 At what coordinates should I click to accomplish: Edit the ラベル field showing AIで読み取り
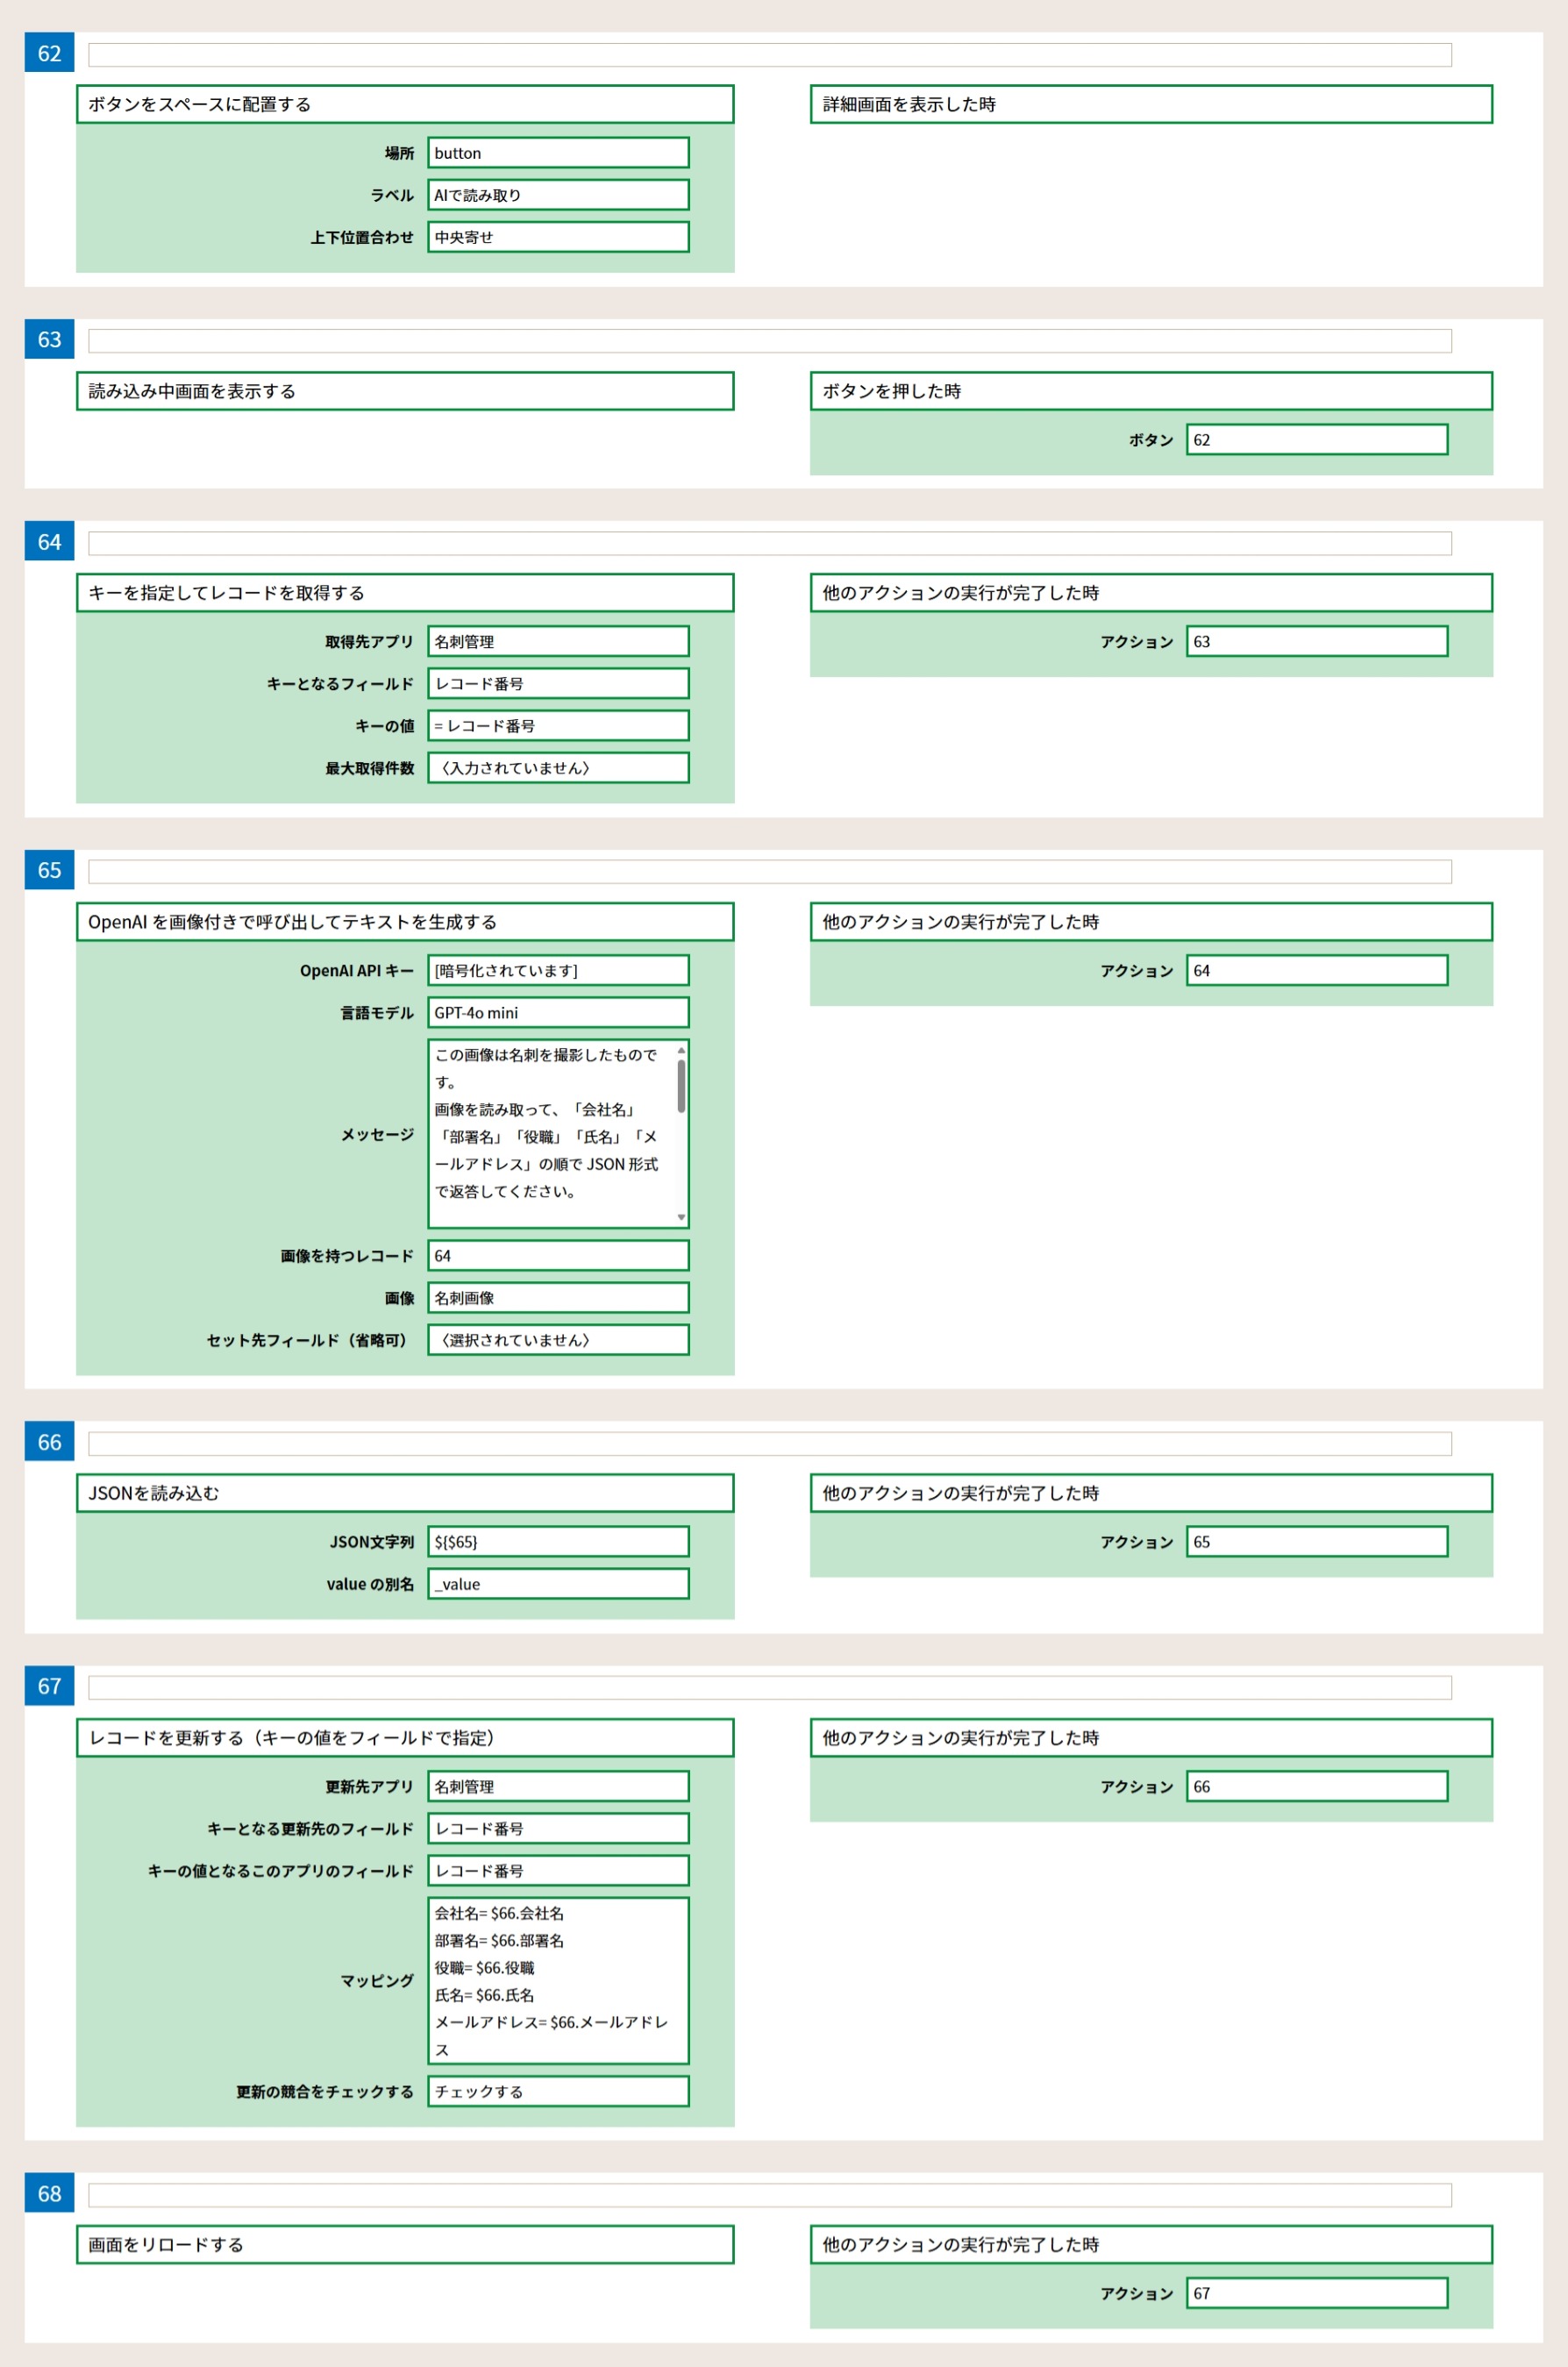[x=558, y=195]
